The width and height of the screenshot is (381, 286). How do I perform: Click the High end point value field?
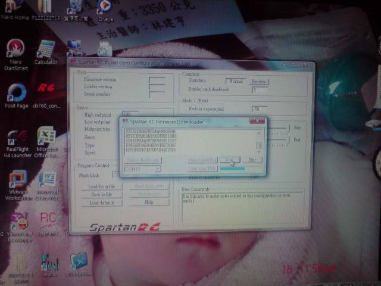(131, 114)
